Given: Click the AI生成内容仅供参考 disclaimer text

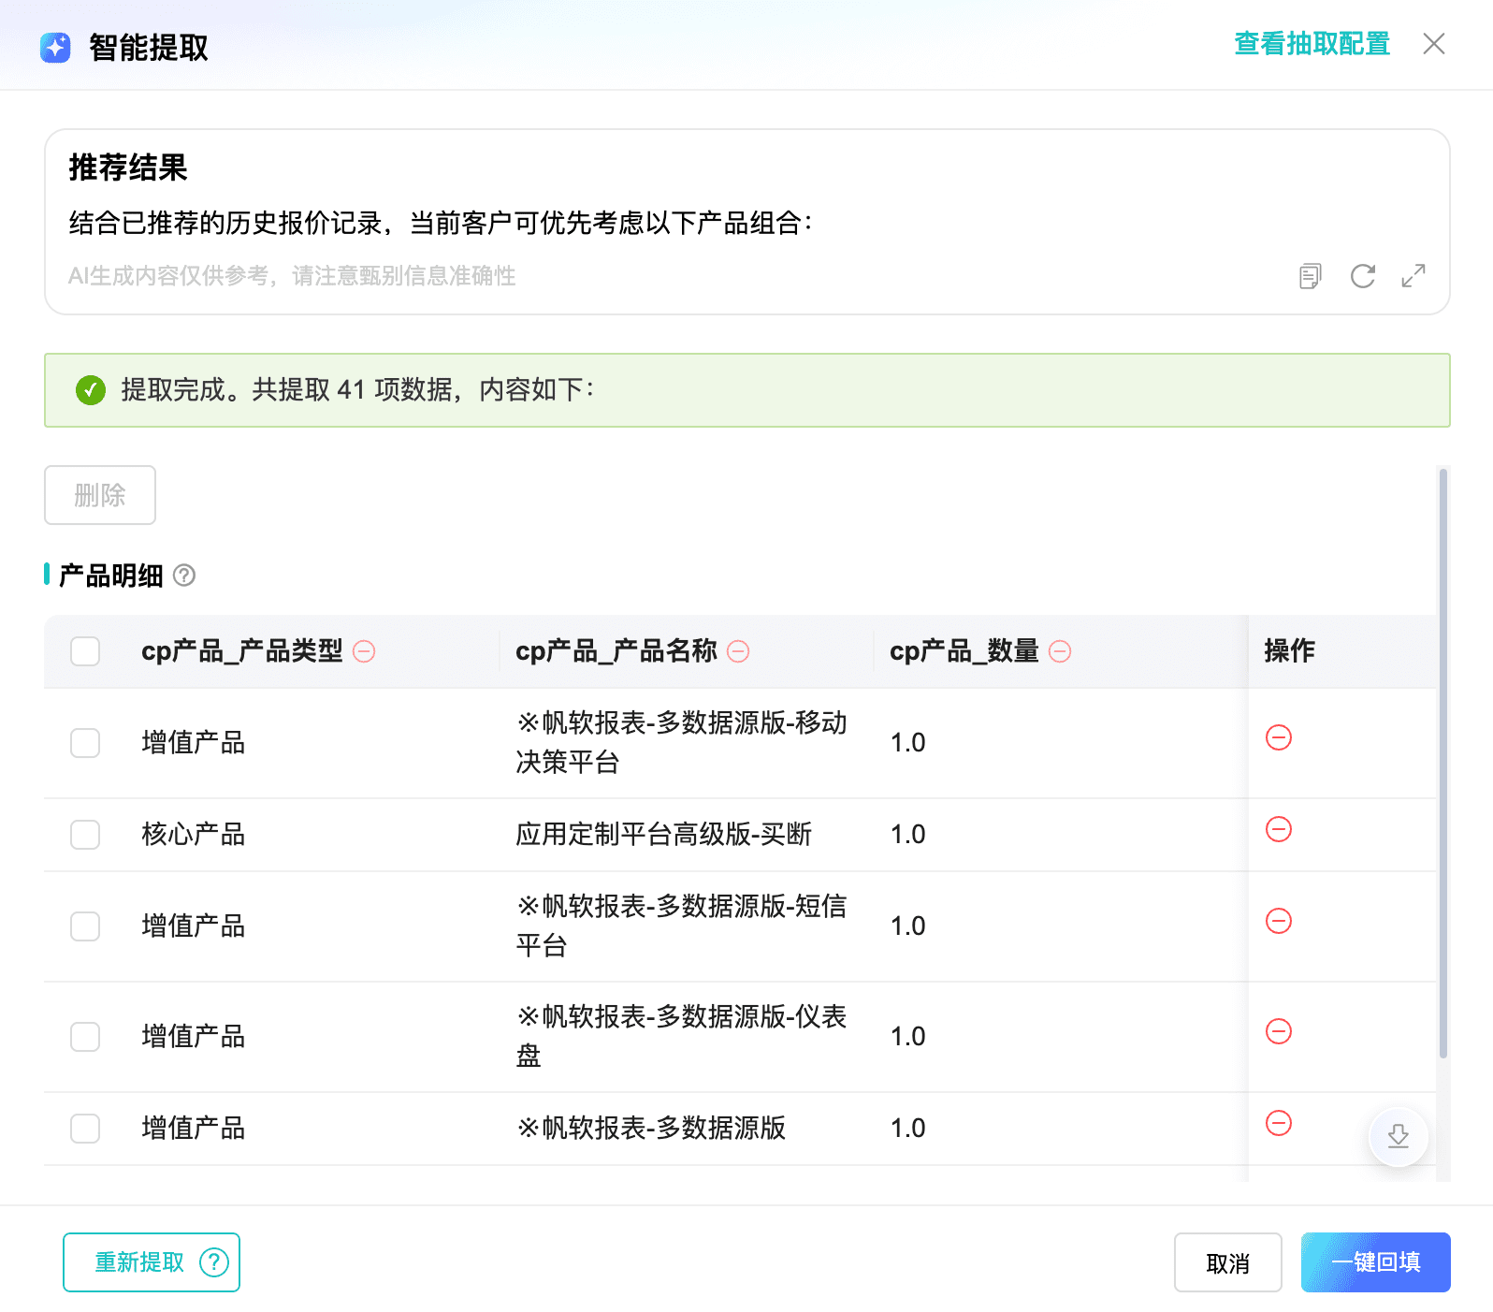Looking at the screenshot, I should (292, 276).
